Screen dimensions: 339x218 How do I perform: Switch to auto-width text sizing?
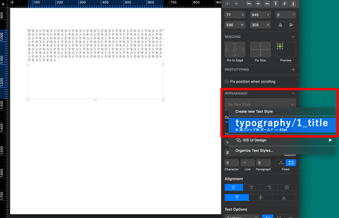[x=281, y=163]
